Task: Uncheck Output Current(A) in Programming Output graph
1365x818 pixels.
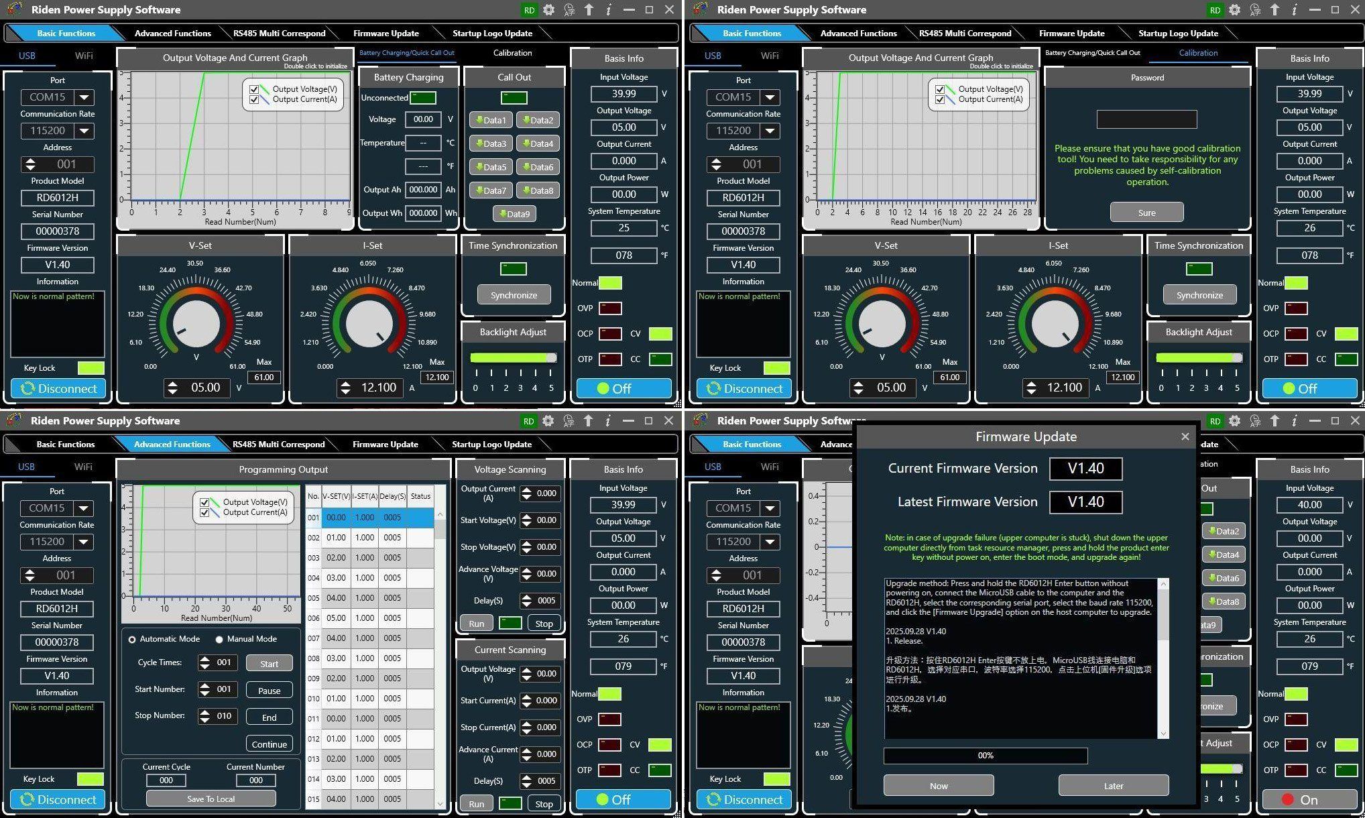Action: (204, 513)
